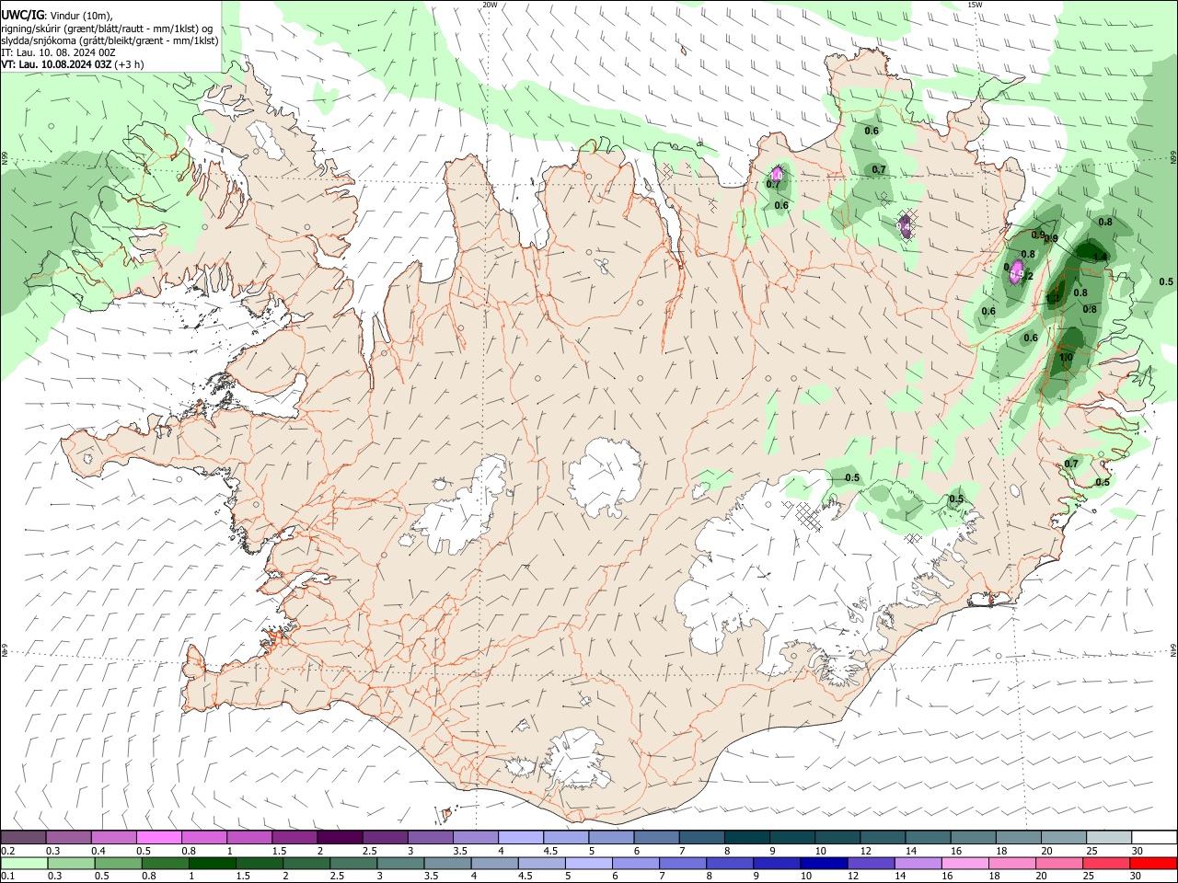
Task: Select the lavender snow swatch labeled 4
Action: coord(521,837)
